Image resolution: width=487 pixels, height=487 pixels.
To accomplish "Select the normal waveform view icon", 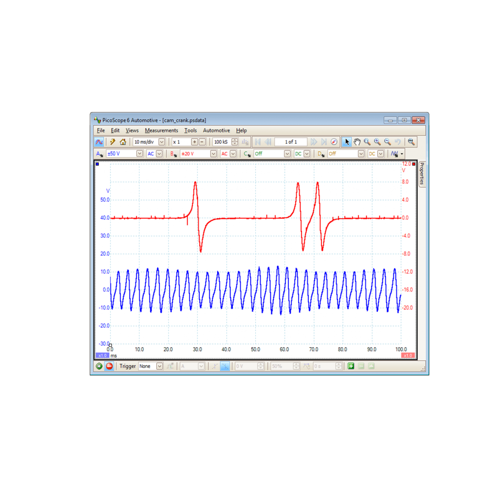I will pos(99,142).
